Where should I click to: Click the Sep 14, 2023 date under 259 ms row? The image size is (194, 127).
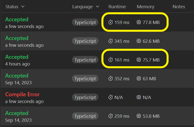pos(18,120)
